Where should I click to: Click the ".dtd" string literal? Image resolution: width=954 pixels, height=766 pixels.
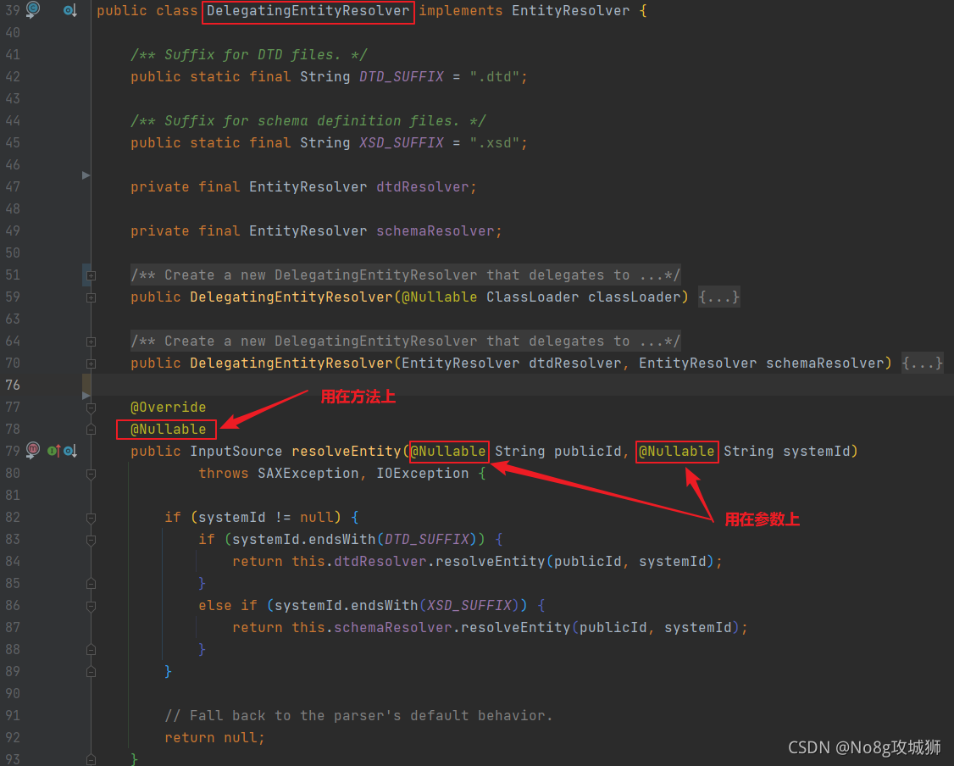[x=494, y=76]
